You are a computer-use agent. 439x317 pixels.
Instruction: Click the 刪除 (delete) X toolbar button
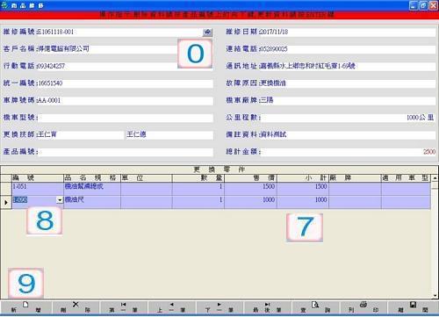[x=76, y=307]
